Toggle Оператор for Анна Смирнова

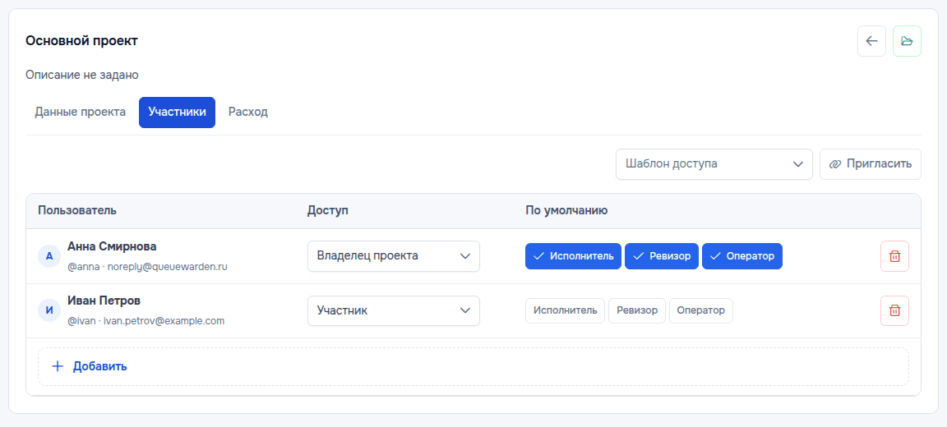(742, 256)
